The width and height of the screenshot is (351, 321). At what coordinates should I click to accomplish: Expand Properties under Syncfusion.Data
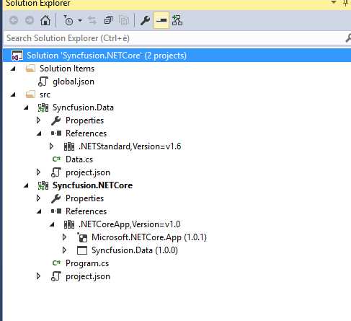pyautogui.click(x=38, y=120)
